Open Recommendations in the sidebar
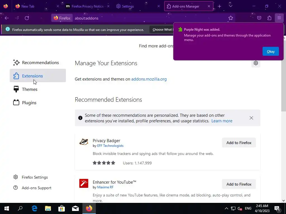 tap(38, 62)
